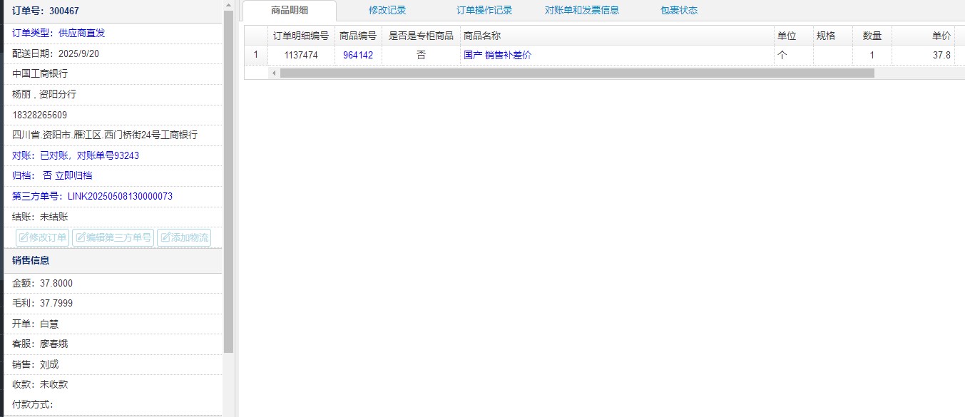The width and height of the screenshot is (965, 417).
Task: Click the left arrow of the horizontal scrollbar
Action: point(273,73)
